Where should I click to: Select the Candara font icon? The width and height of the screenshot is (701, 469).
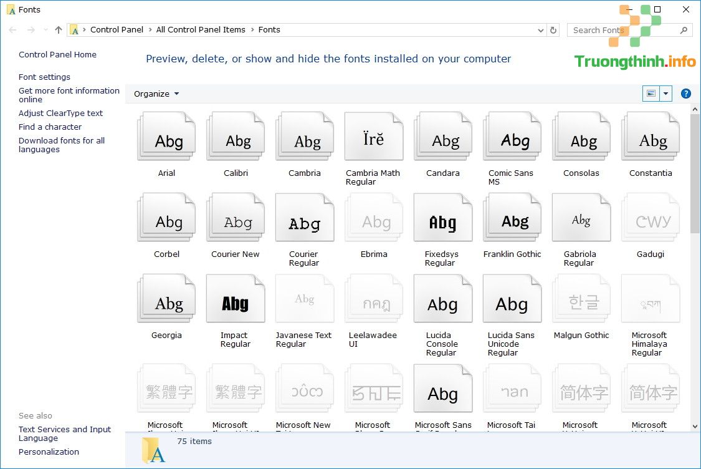point(443,137)
